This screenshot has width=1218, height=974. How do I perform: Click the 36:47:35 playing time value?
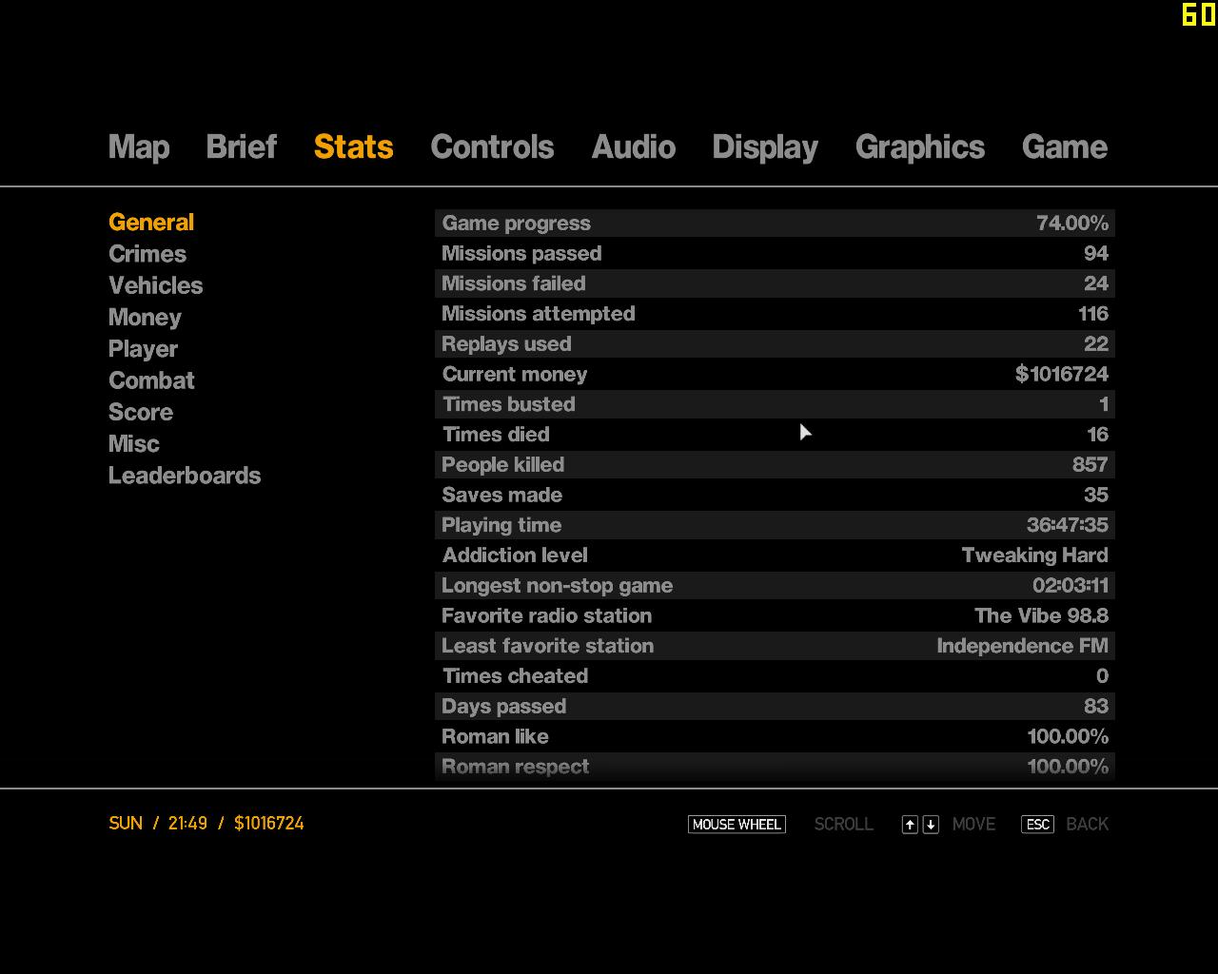[1067, 525]
